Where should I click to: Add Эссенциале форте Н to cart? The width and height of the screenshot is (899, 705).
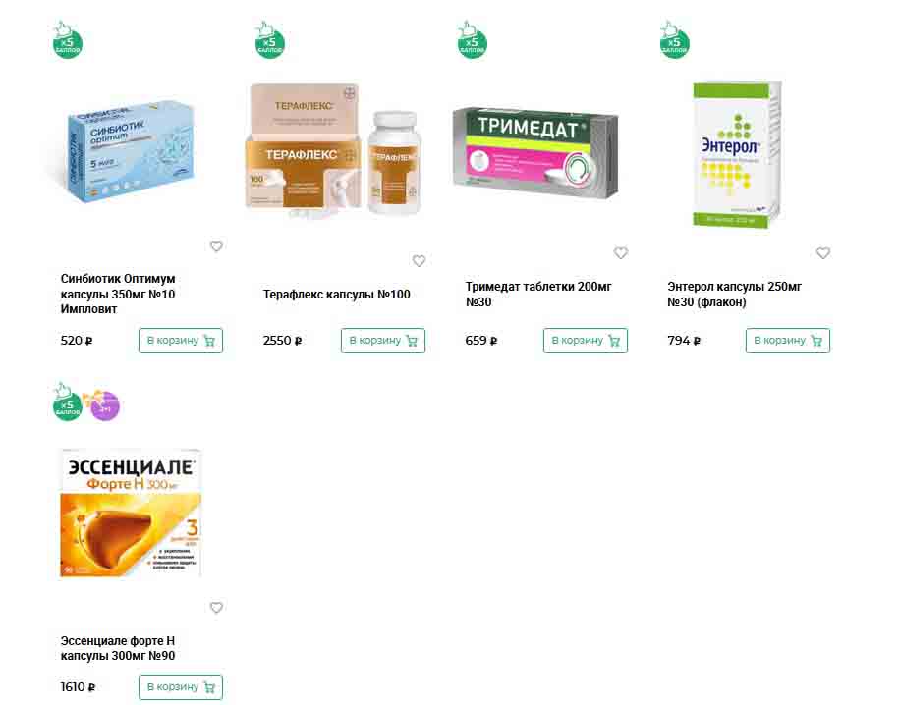point(181,686)
